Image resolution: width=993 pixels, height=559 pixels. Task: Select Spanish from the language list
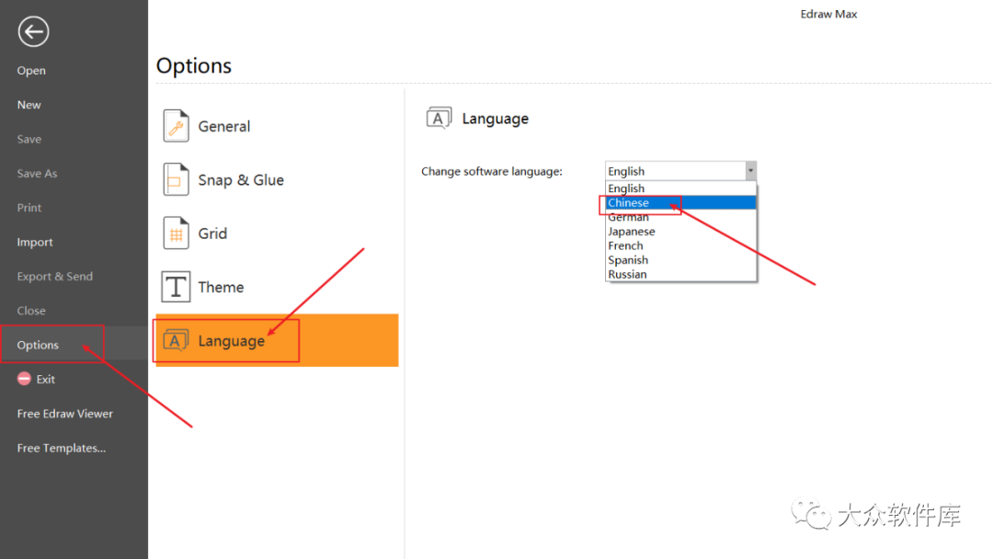coord(680,260)
